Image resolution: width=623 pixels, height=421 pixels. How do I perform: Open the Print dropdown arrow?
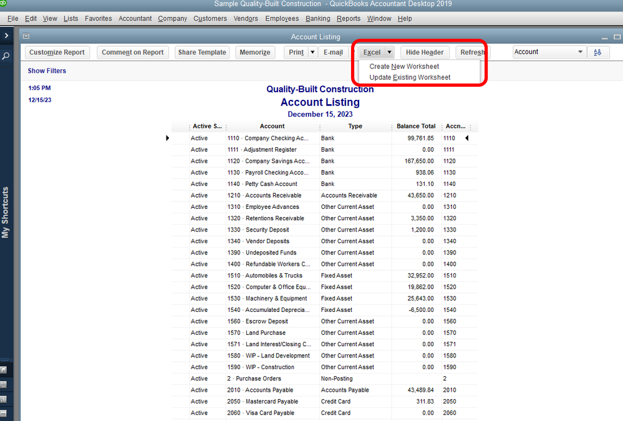coord(312,52)
